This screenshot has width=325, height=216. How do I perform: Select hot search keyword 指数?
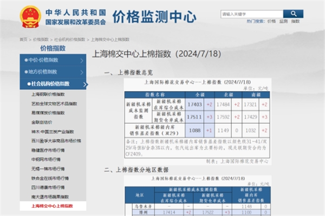295,21
